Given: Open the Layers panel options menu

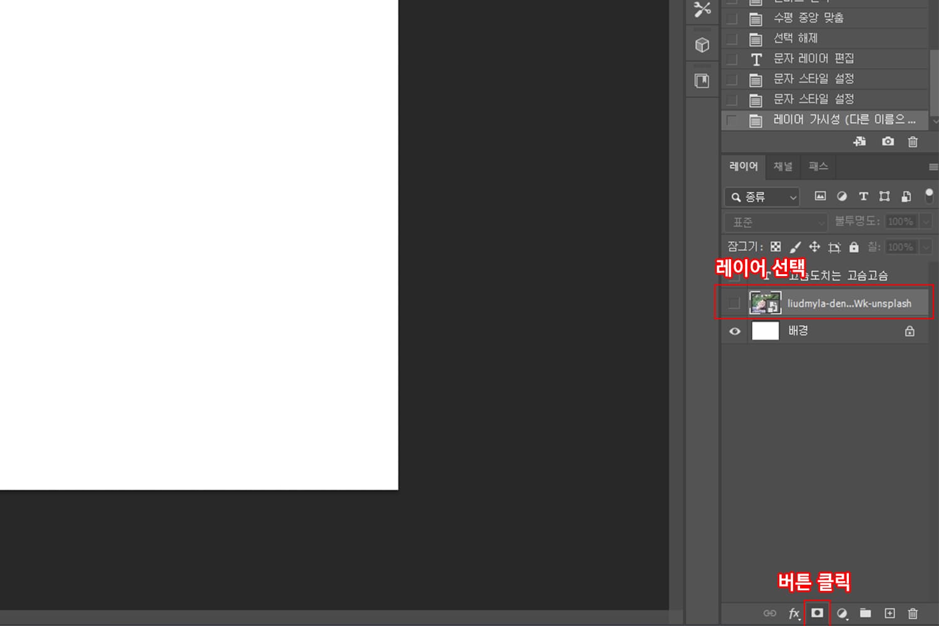Looking at the screenshot, I should click(x=933, y=167).
